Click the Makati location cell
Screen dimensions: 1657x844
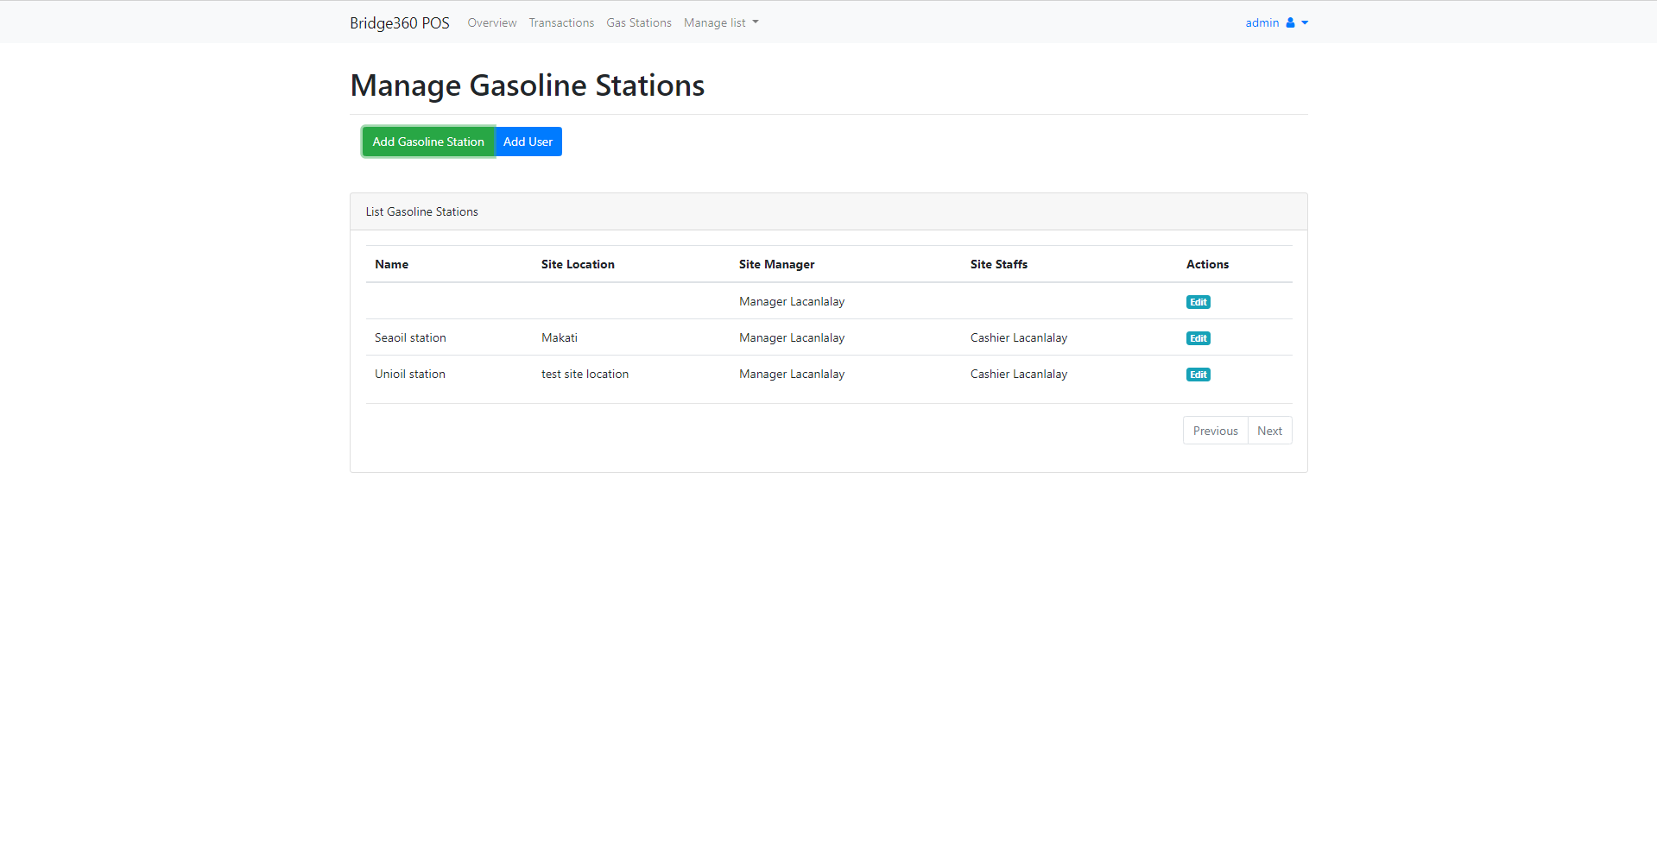[560, 337]
